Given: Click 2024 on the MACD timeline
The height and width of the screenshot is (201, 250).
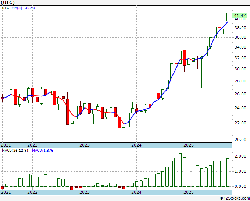Looking at the screenshot, I should pos(136,192).
